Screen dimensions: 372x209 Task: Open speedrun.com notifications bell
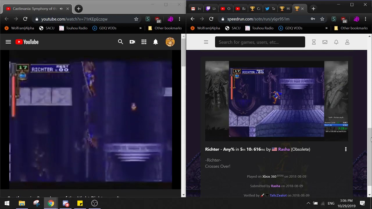[x=336, y=42]
